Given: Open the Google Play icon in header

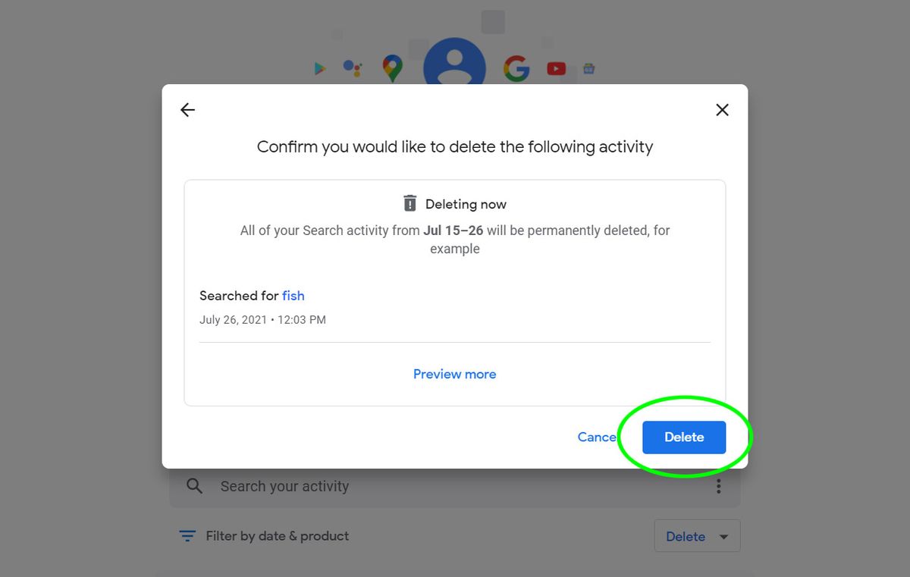Looking at the screenshot, I should tap(319, 68).
